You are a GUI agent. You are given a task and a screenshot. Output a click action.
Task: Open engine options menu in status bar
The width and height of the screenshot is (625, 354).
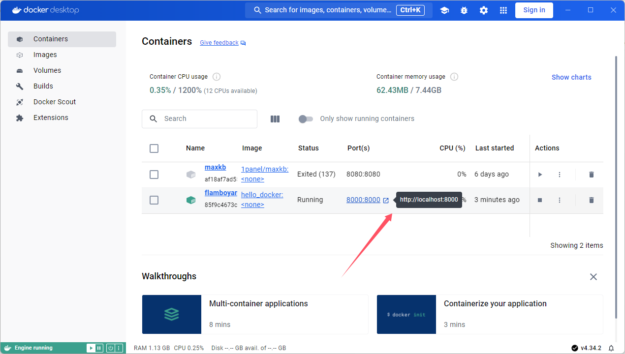(119, 348)
